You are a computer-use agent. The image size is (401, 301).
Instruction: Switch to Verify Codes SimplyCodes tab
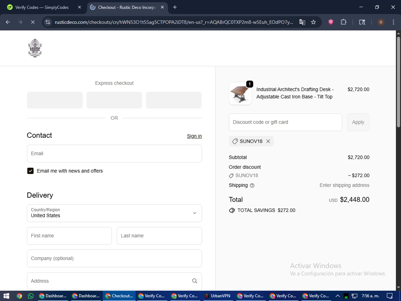(x=42, y=7)
